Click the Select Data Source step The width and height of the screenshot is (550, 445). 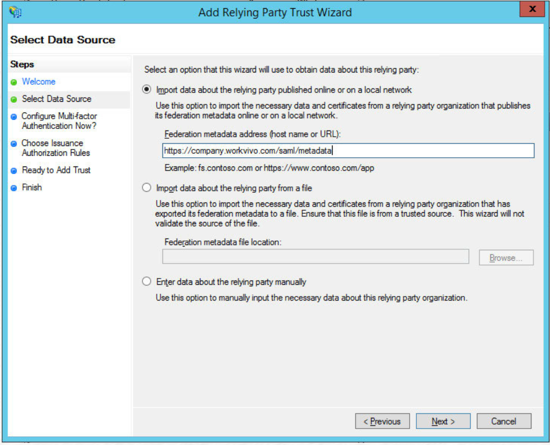[57, 99]
